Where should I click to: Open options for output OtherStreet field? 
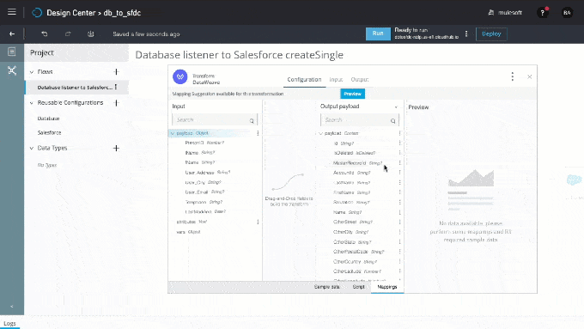click(x=399, y=222)
